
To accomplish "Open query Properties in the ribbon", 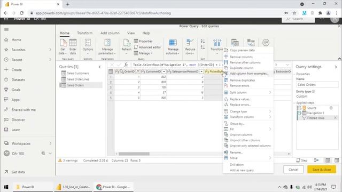I will click(143, 41).
